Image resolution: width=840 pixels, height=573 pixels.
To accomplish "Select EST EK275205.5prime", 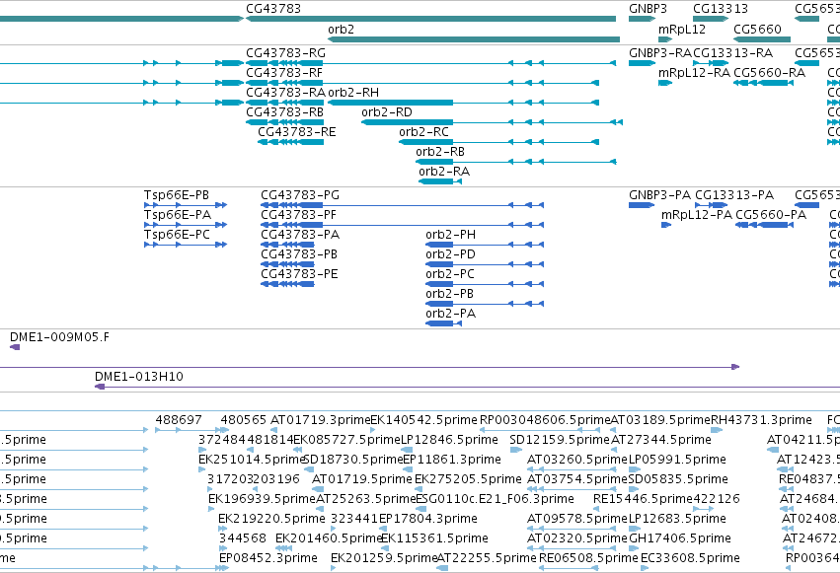I will pyautogui.click(x=468, y=479).
